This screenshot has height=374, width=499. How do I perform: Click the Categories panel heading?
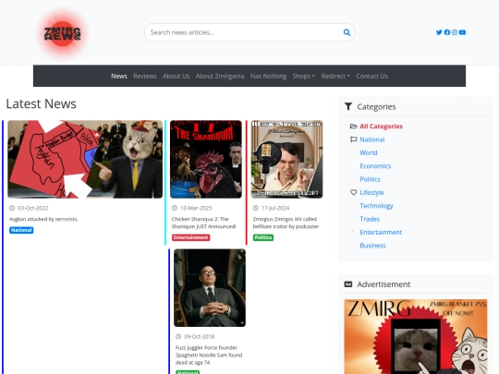tap(376, 106)
